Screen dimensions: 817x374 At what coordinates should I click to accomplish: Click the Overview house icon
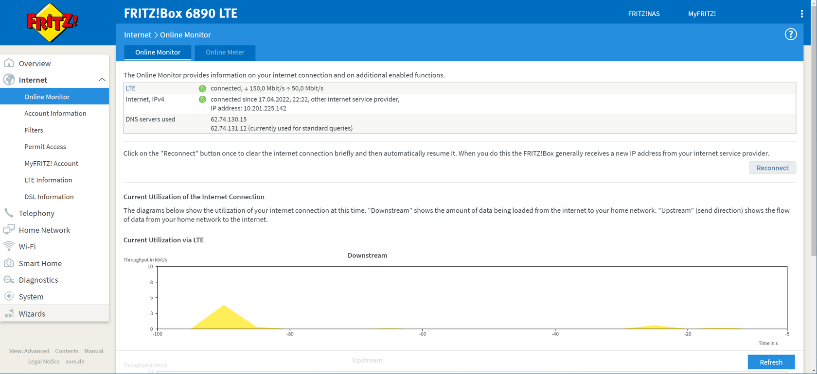tap(9, 63)
